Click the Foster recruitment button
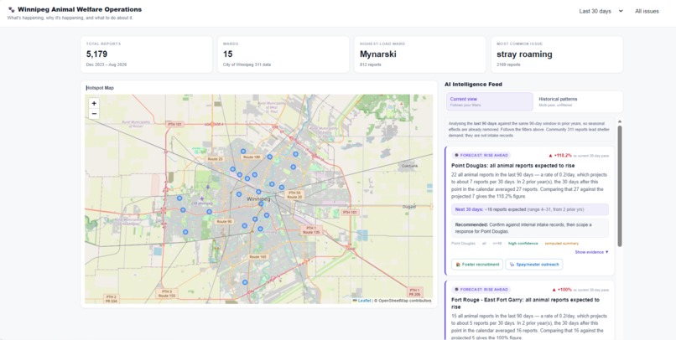This screenshot has width=676, height=340. click(477, 265)
